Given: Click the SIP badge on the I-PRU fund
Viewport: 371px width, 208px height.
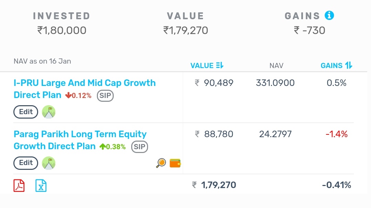Looking at the screenshot, I should [x=105, y=96].
